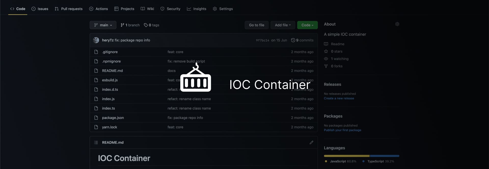Open the Issues tab
This screenshot has height=169, width=489.
coord(40,9)
